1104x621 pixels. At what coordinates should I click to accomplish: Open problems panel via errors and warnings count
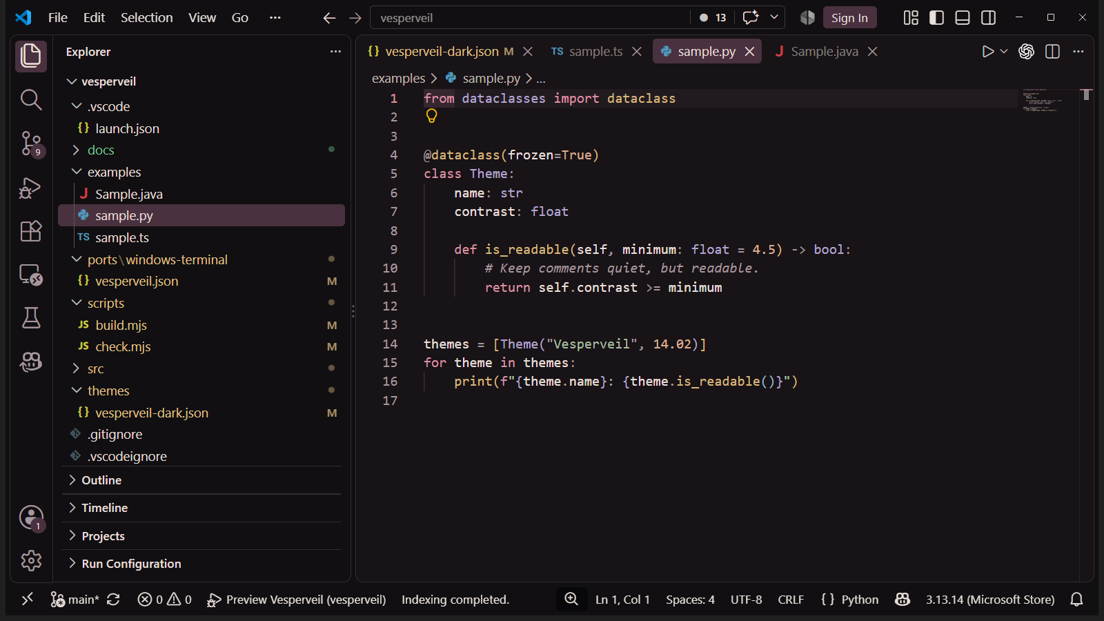[x=164, y=600]
